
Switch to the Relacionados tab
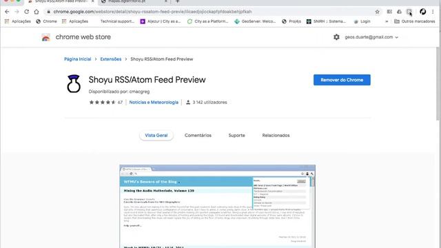click(x=276, y=135)
